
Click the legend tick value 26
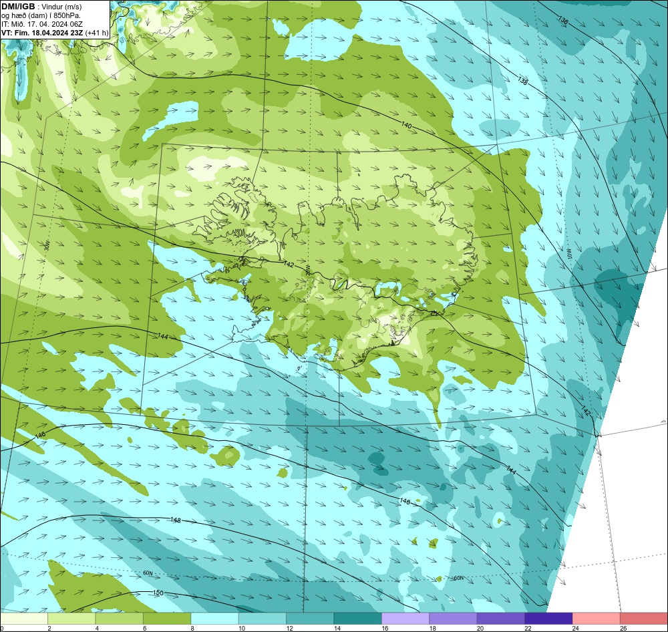(x=623, y=628)
